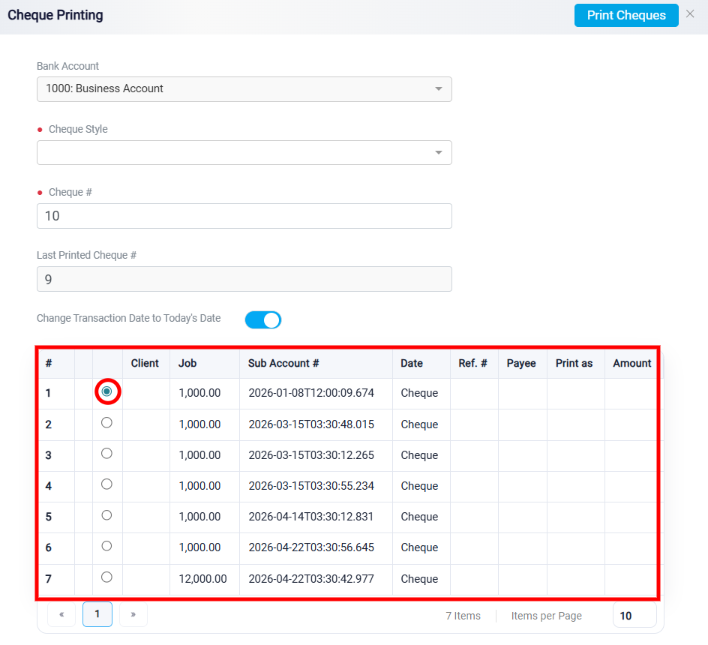Open Items per Page selector
708x645 pixels.
coord(634,616)
